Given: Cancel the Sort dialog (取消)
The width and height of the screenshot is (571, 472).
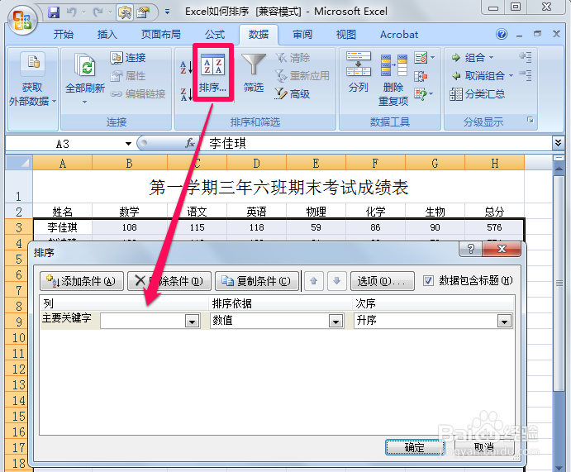Looking at the screenshot, I should (x=484, y=447).
